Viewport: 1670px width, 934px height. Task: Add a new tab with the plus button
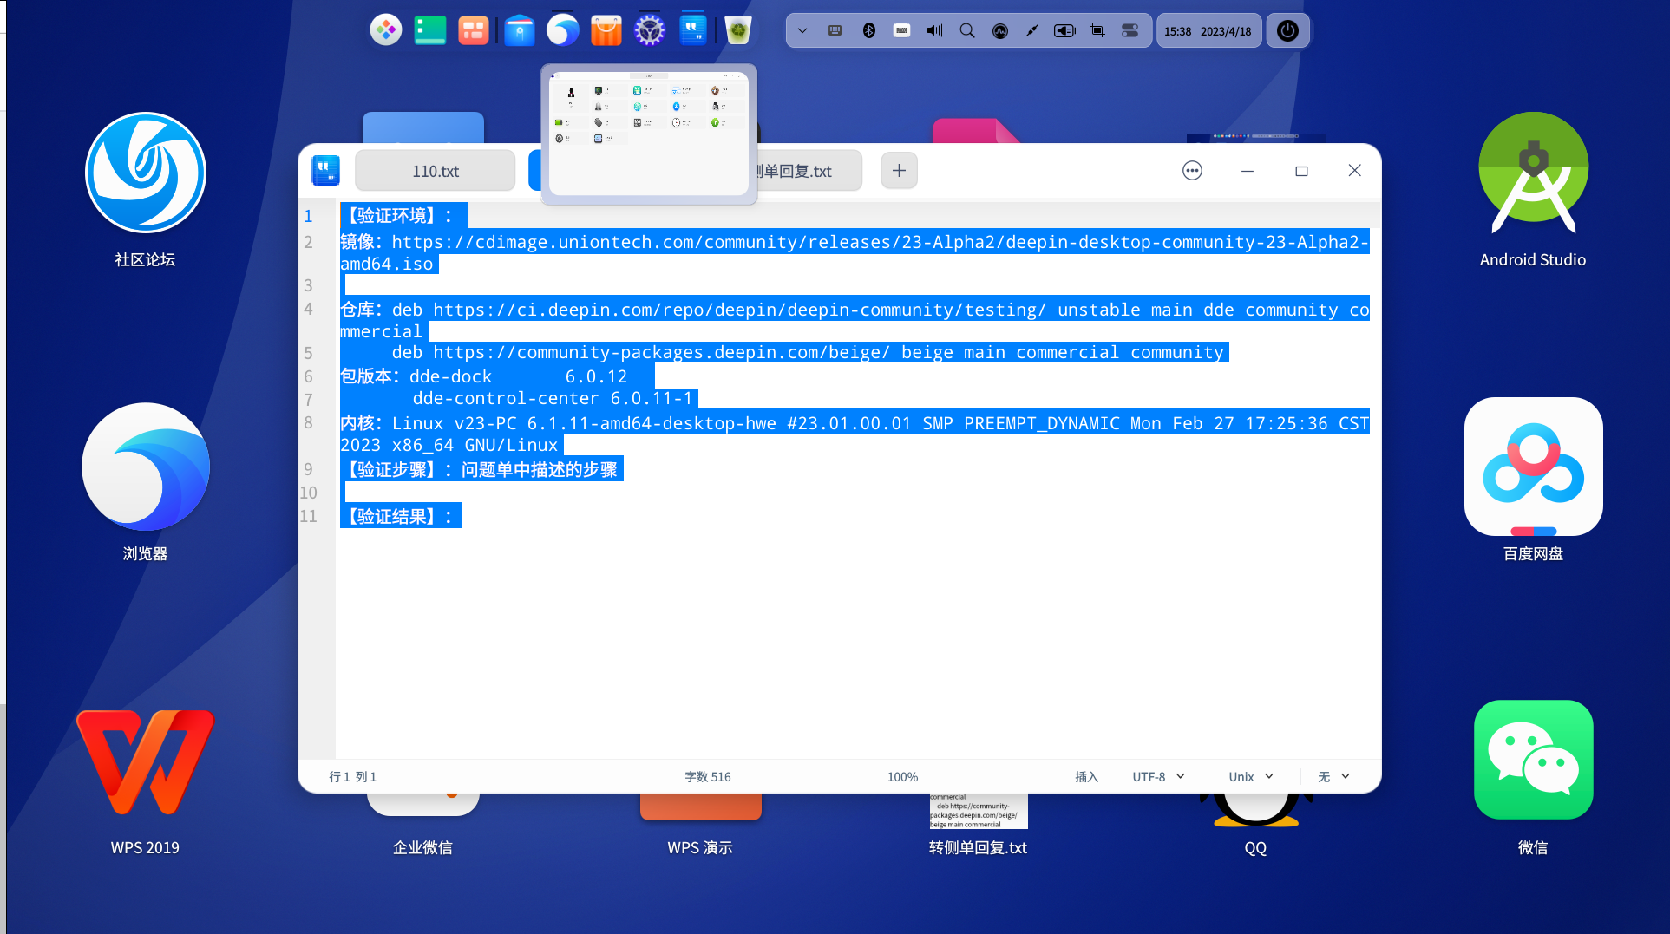[899, 170]
